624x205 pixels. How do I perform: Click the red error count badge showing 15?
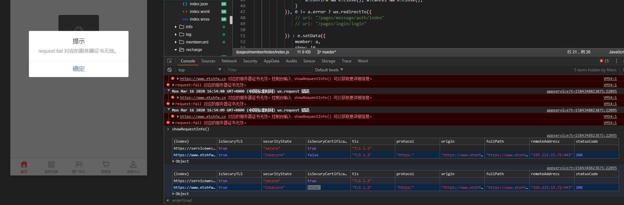[604, 61]
